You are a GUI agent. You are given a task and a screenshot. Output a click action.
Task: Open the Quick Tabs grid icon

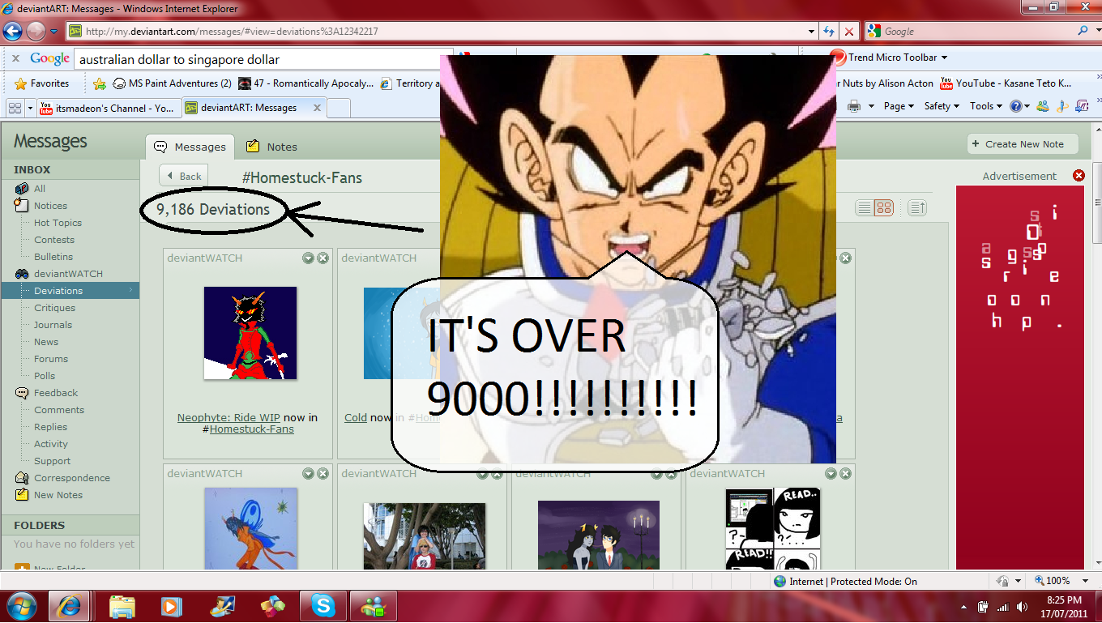click(15, 108)
